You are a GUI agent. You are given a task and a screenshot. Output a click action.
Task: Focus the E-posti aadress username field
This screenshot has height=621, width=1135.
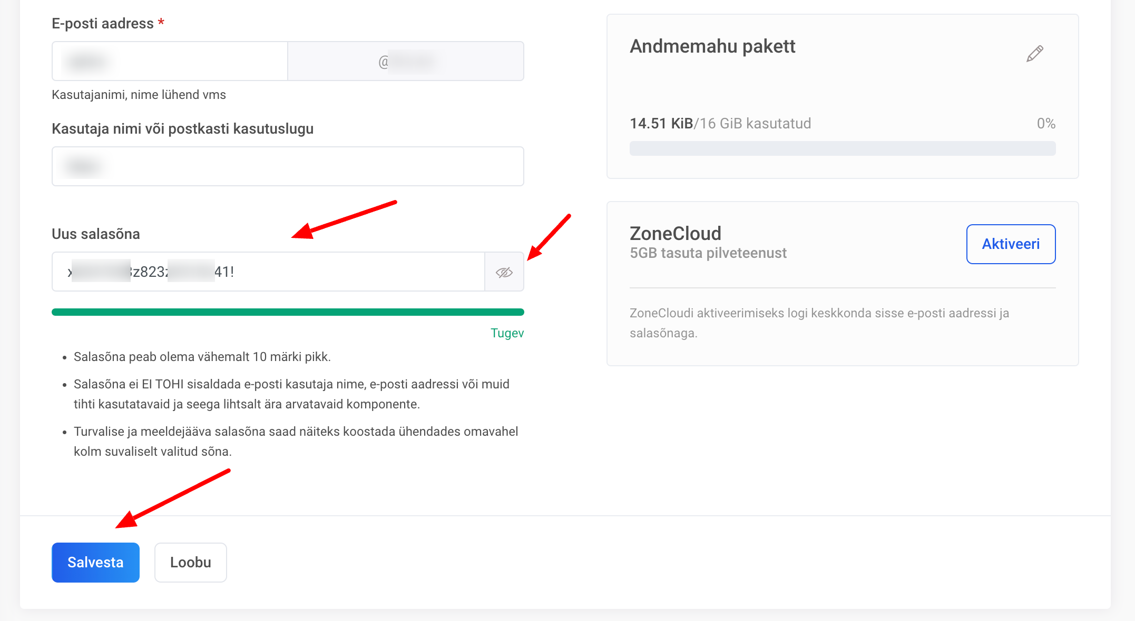170,62
